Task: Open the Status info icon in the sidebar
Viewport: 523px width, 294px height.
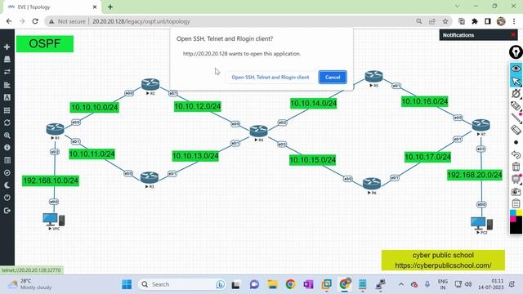Action: pyautogui.click(x=7, y=147)
